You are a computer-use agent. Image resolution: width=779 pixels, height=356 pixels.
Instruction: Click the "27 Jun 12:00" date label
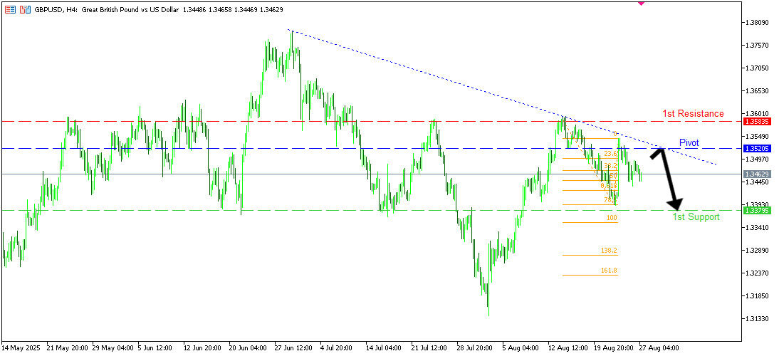[x=294, y=349]
